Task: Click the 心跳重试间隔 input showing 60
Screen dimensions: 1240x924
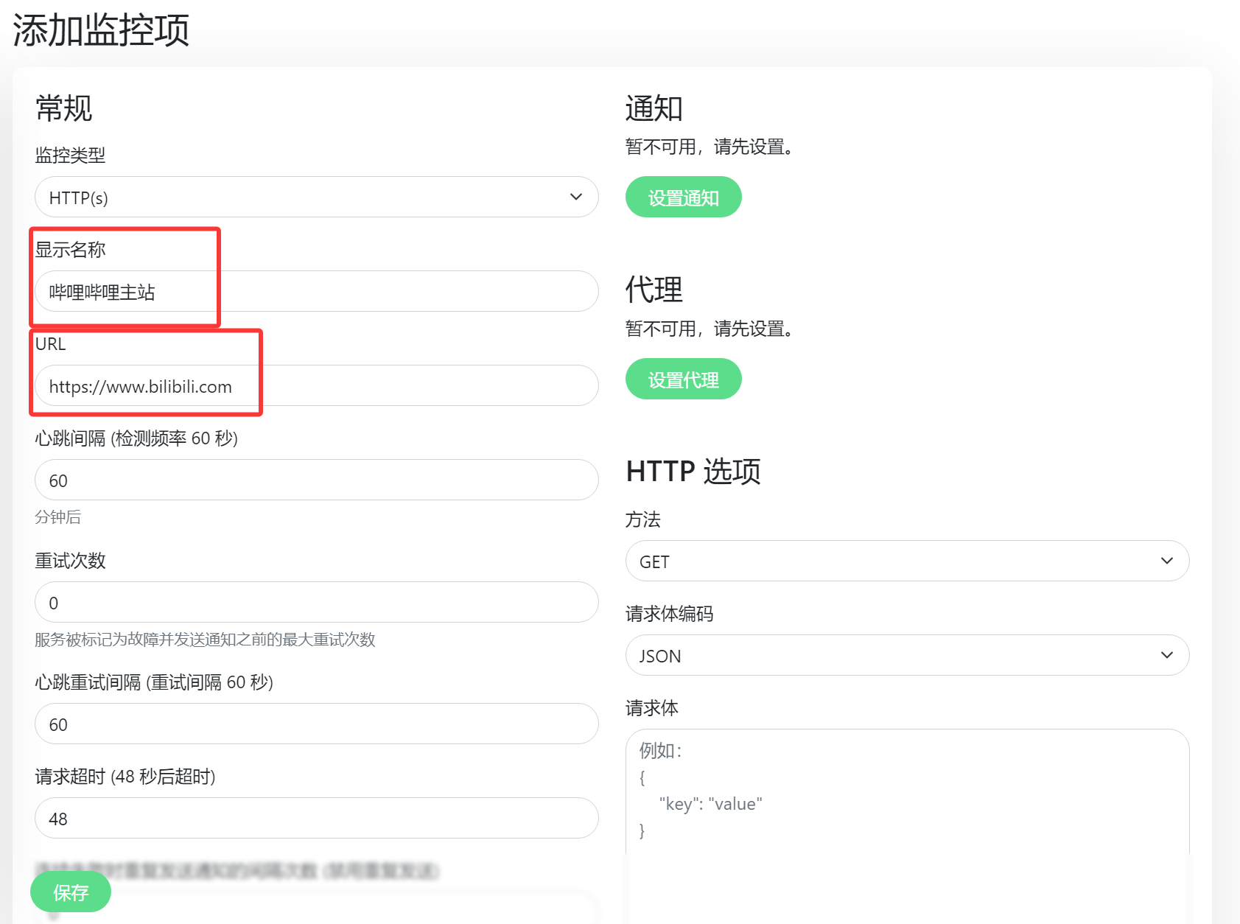Action: [315, 724]
